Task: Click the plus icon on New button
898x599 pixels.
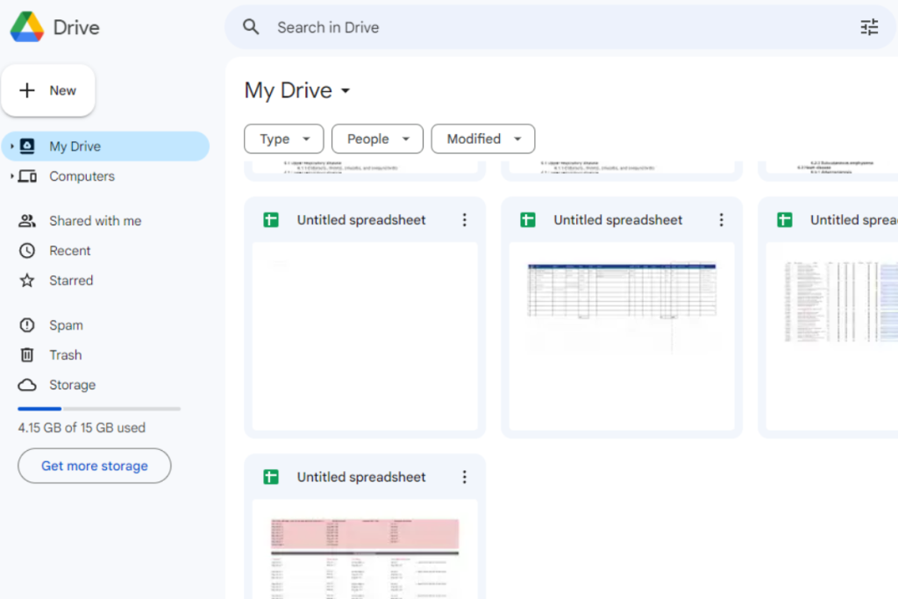Action: (x=27, y=90)
